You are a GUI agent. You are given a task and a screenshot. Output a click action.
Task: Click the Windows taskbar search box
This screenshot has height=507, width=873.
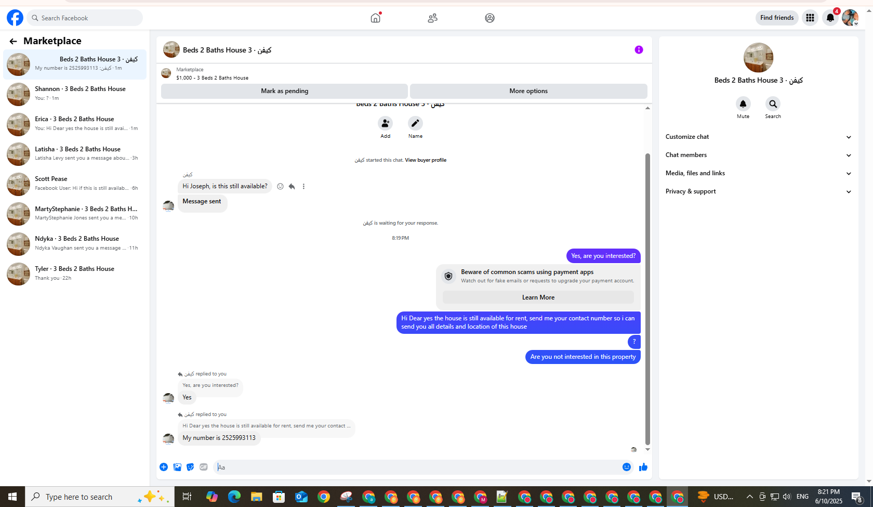[100, 497]
